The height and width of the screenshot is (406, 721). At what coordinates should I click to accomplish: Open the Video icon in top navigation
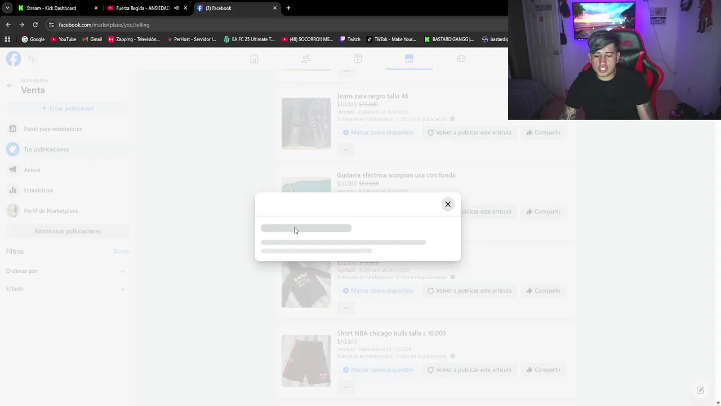(358, 59)
